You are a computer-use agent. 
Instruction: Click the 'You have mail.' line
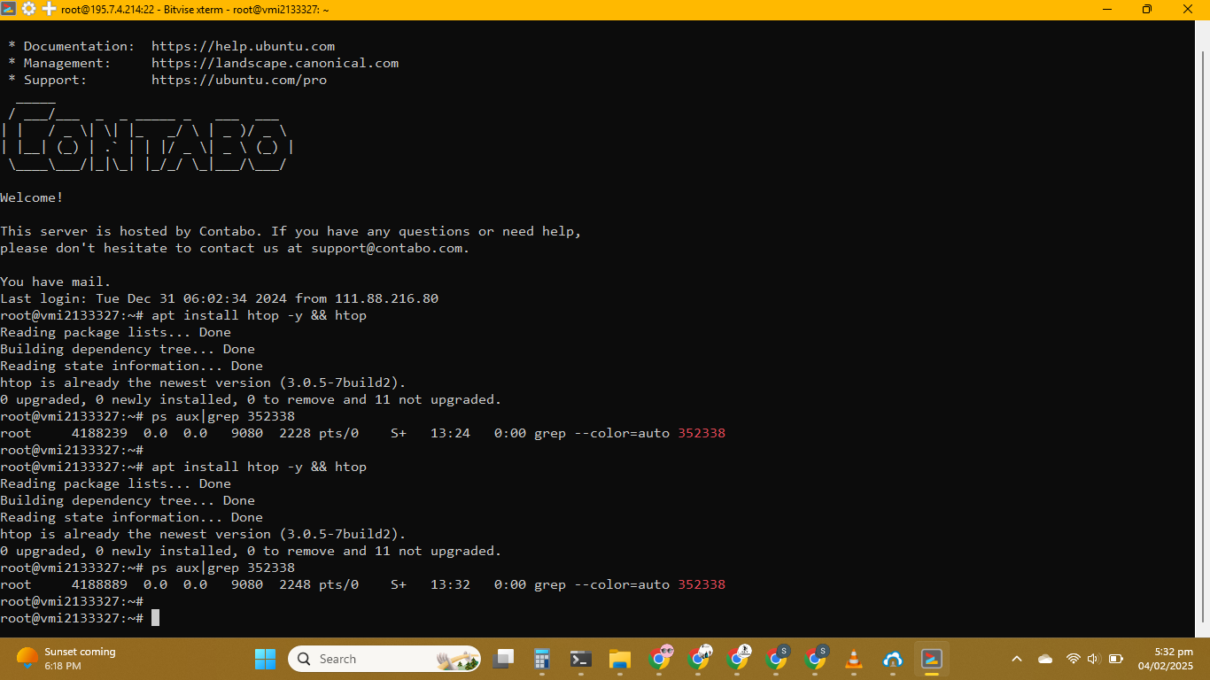[56, 282]
